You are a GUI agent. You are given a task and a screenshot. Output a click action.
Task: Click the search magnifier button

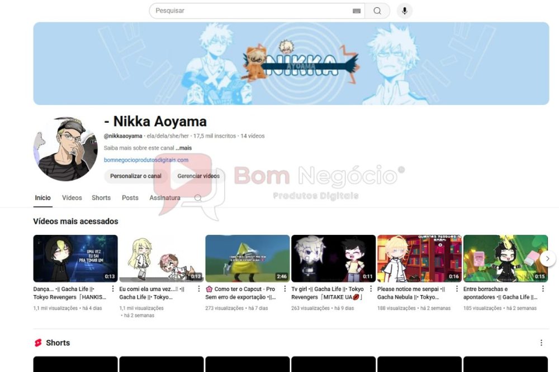(377, 11)
